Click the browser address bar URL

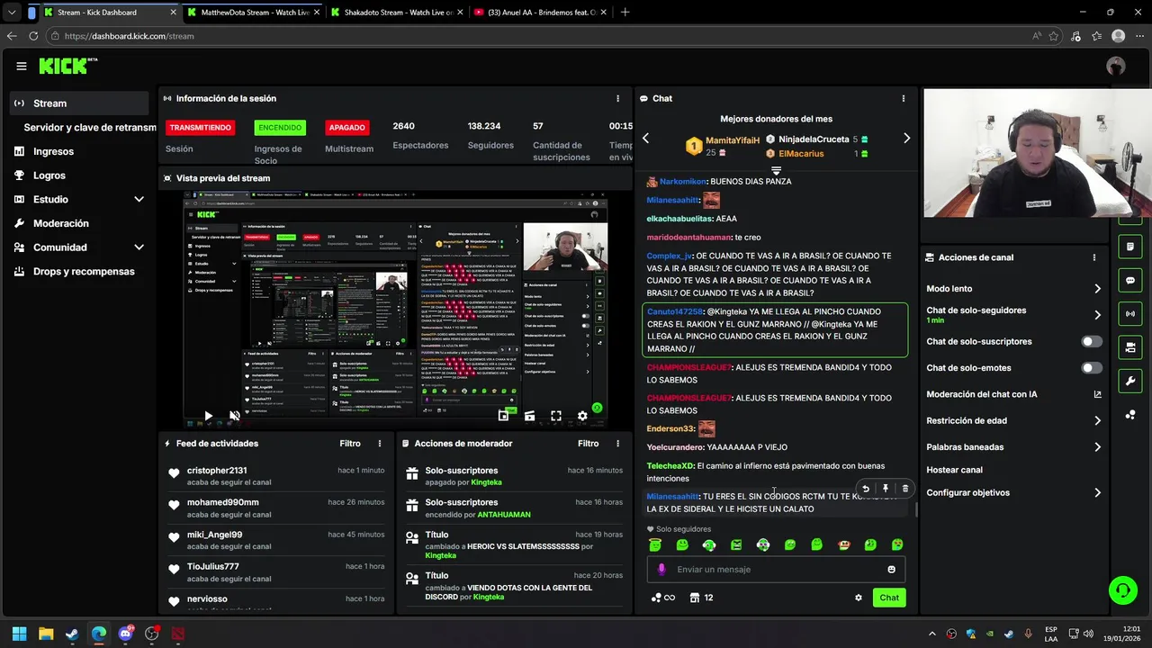tap(130, 36)
